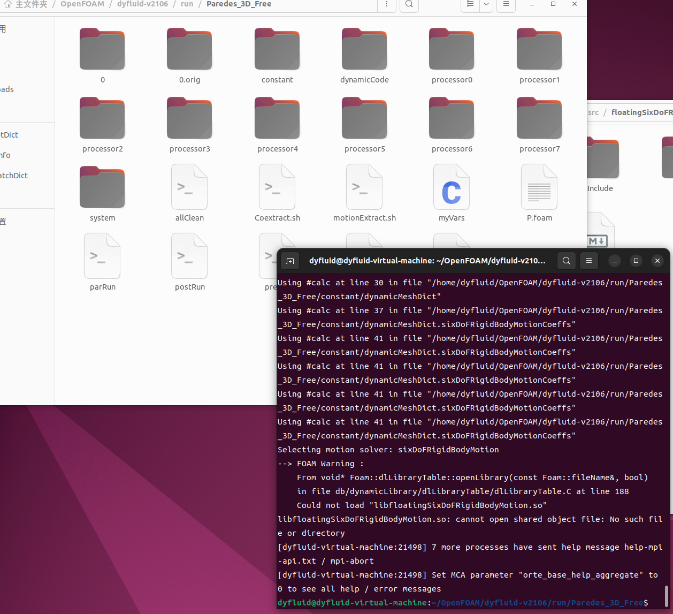673x614 pixels.
Task: Open the terminal hamburger menu
Action: pos(589,261)
